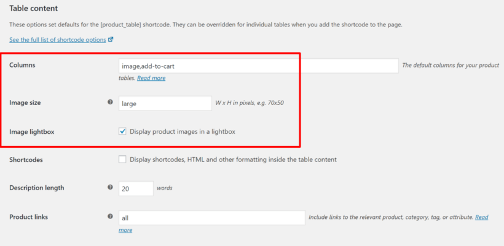504x246 pixels.
Task: Uncheck Display product images in a lightbox
Action: [x=122, y=131]
